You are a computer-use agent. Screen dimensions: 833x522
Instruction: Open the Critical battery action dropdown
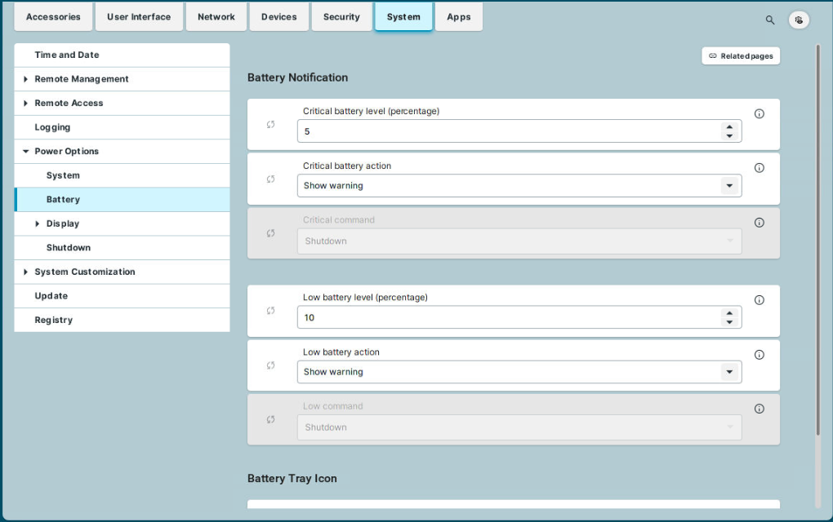coord(728,186)
